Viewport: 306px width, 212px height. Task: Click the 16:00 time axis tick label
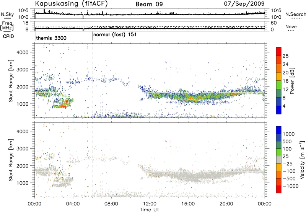click(x=188, y=204)
